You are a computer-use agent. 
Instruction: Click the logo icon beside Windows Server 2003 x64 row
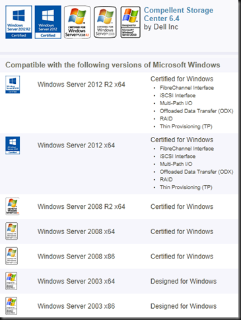[11, 281]
